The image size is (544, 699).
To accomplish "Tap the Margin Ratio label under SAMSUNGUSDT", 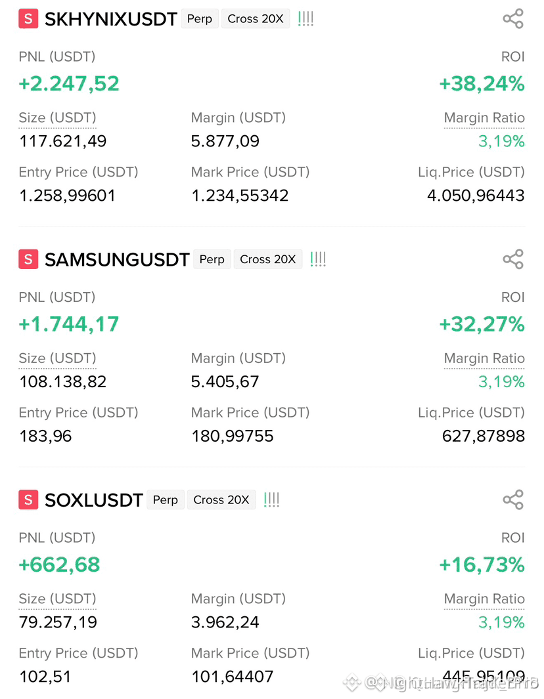I will (x=484, y=358).
